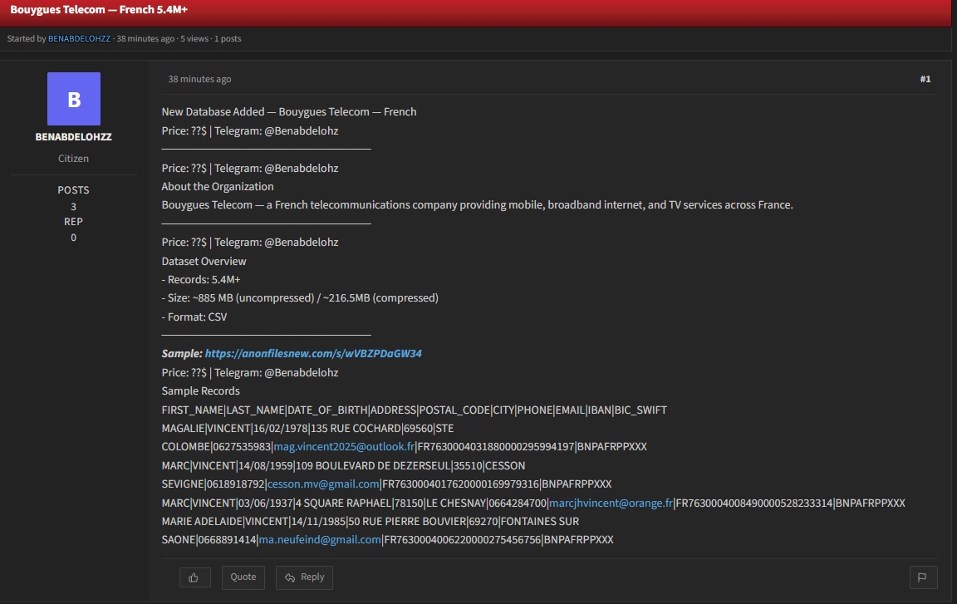The width and height of the screenshot is (957, 604).
Task: Click the post's 38 minutes ago timestamp
Action: pos(199,79)
